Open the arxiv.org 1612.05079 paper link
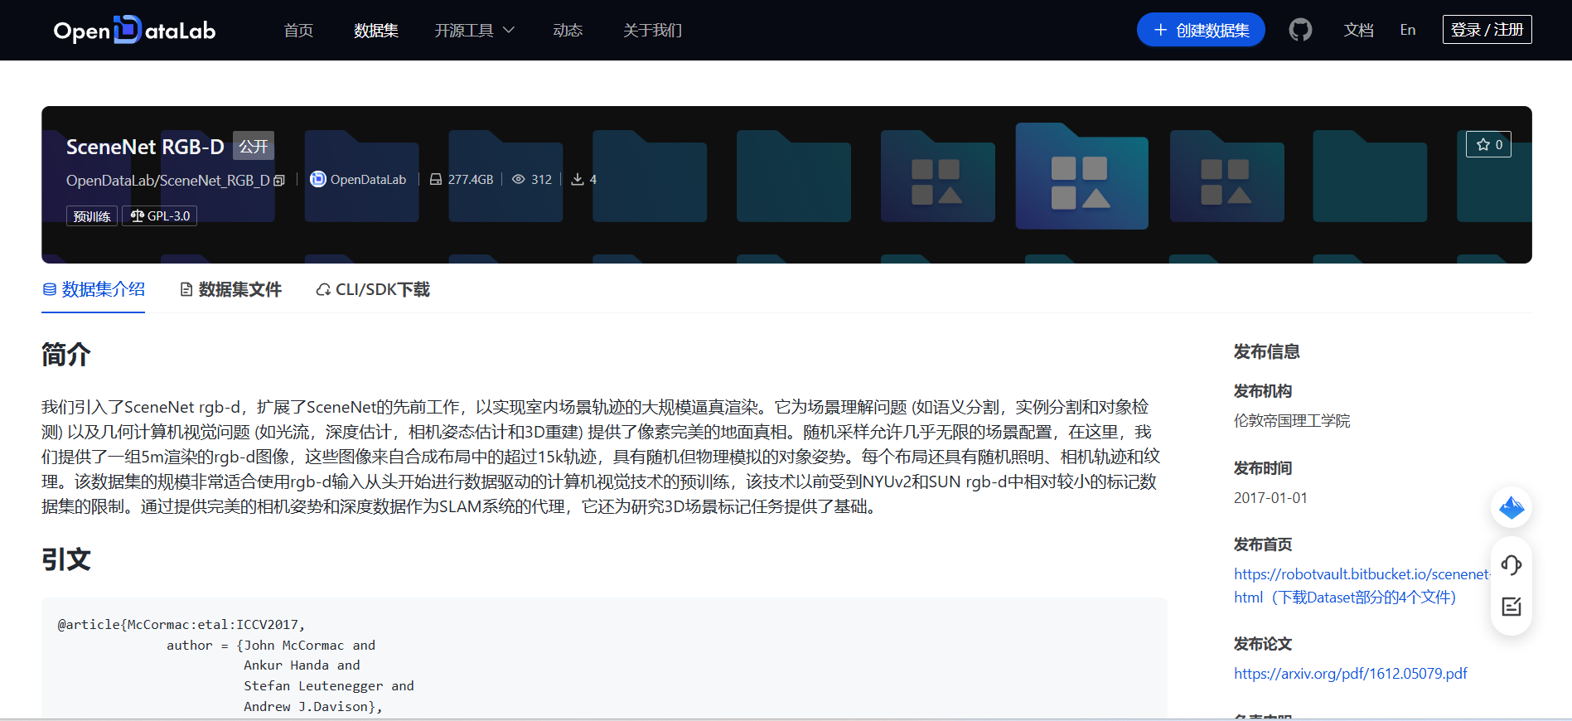The image size is (1572, 721). point(1350,674)
